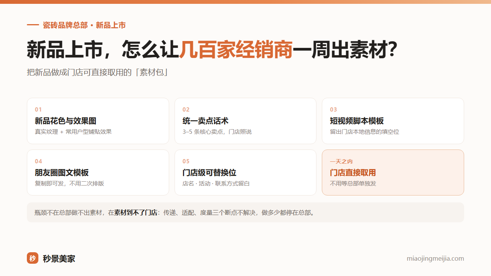
Task: Click the description 真实纹理 + 常用户型铺贴效果
Action: [73, 132]
